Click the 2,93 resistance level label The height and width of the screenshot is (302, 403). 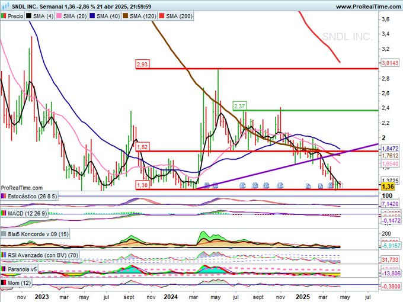point(142,64)
